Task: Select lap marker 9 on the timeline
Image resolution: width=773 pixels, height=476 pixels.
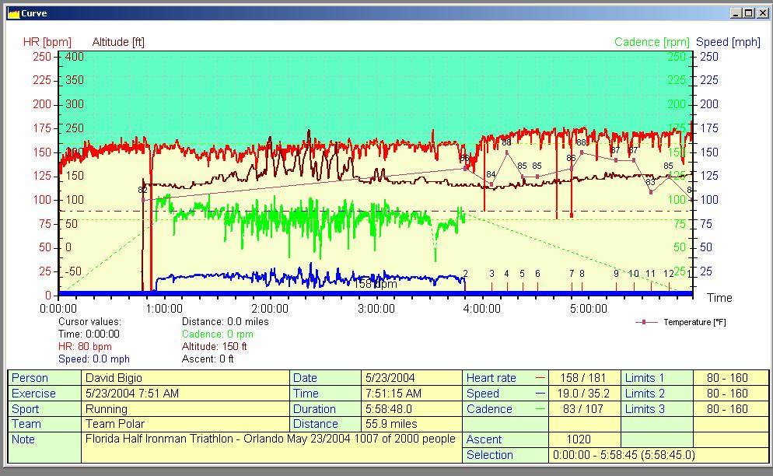Action: [616, 275]
